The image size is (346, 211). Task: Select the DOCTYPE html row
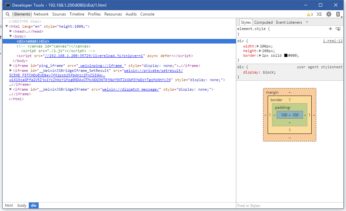tap(25, 21)
